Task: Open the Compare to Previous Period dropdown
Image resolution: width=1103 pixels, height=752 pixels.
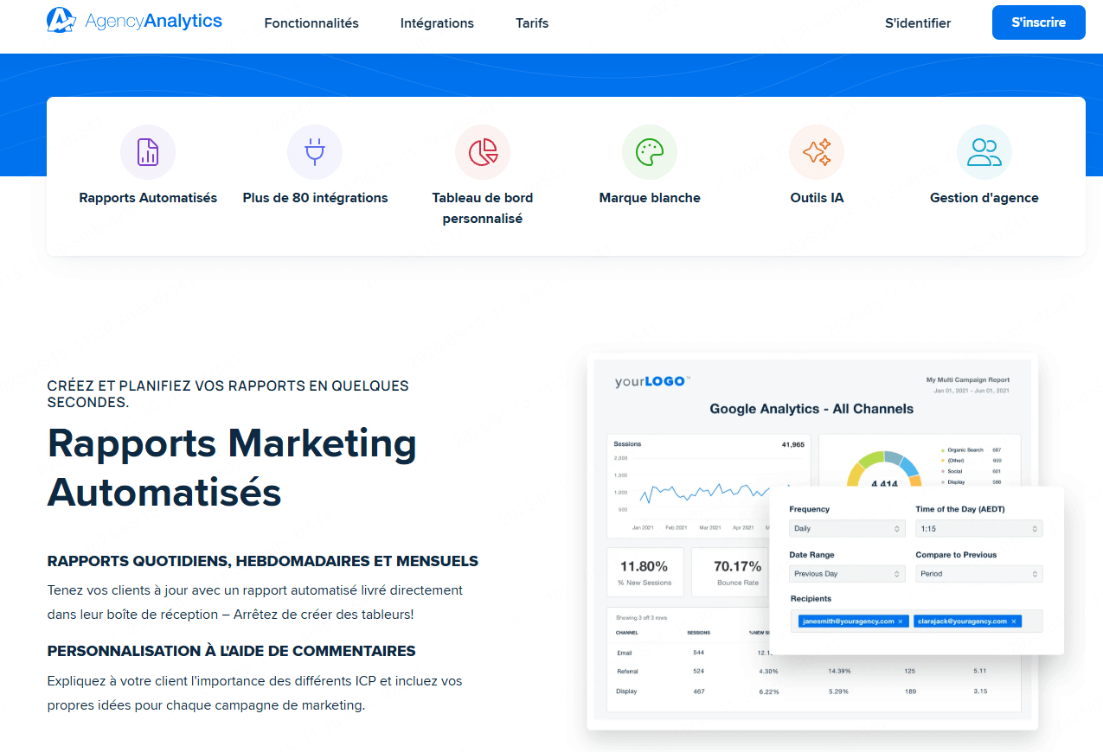Action: click(979, 574)
